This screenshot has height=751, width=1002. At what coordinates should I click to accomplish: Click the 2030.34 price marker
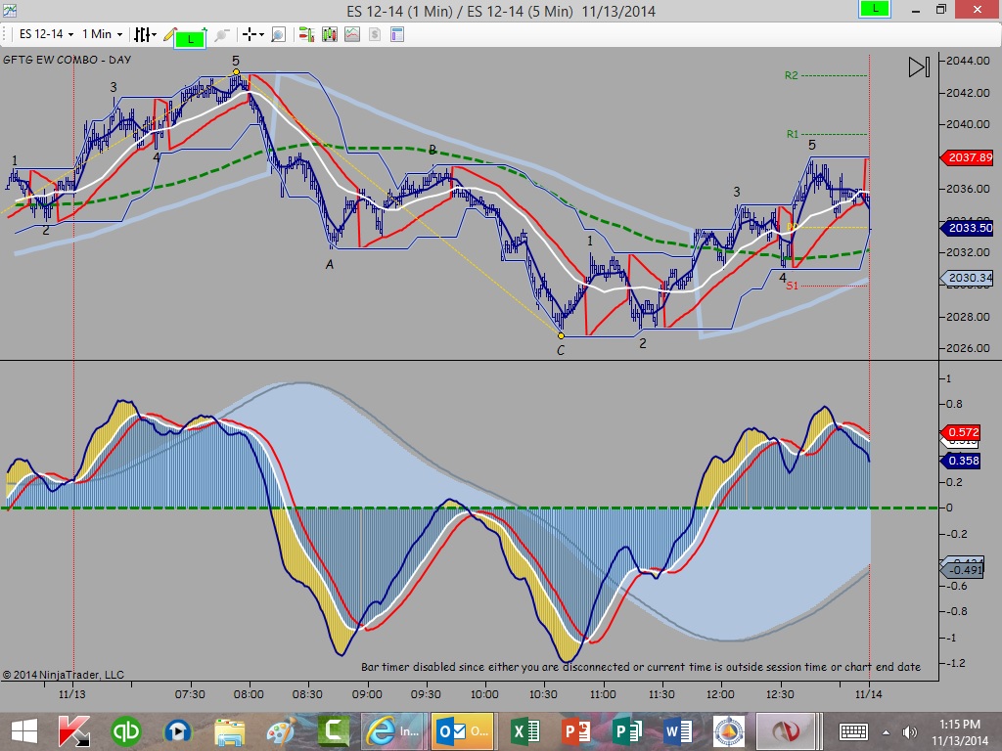coord(967,278)
